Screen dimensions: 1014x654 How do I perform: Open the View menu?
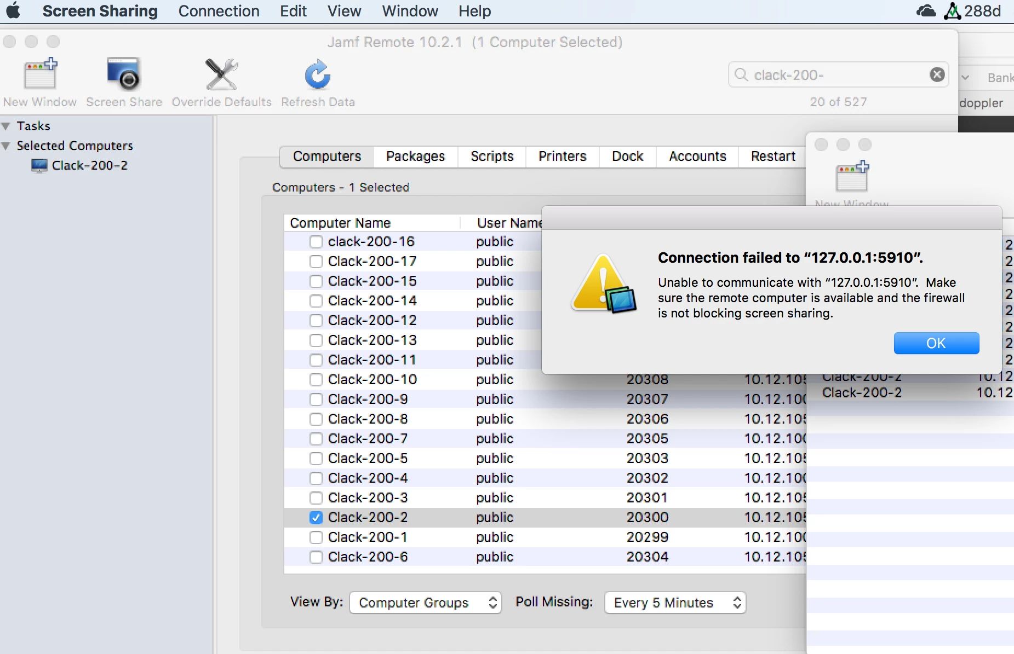click(344, 11)
